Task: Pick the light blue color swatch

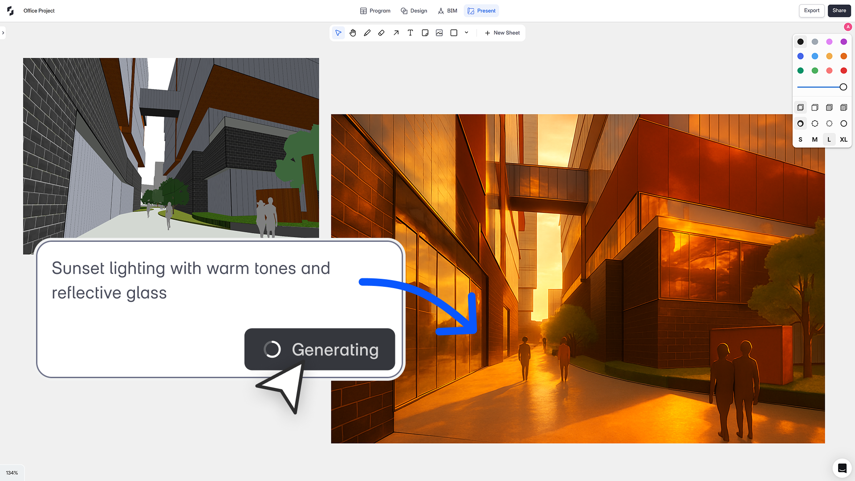Action: pyautogui.click(x=814, y=56)
